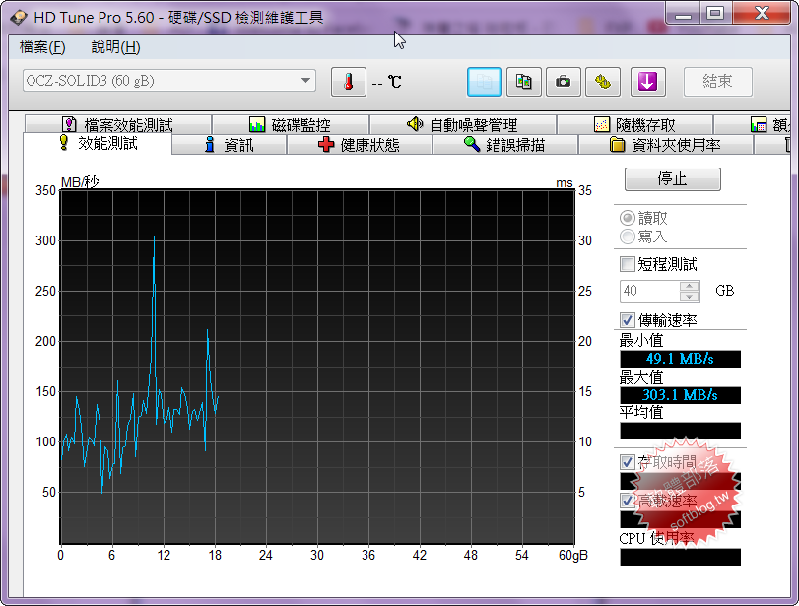The image size is (799, 606).
Task: Click the 平均值 label
Action: pyautogui.click(x=641, y=412)
